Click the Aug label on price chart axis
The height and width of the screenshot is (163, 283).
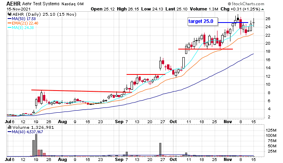(x=62, y=122)
